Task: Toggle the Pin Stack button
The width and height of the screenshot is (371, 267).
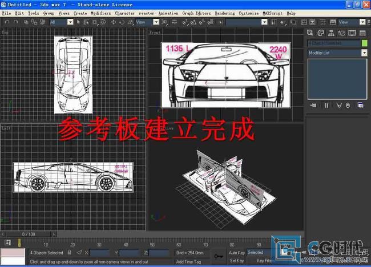Action: pos(313,106)
